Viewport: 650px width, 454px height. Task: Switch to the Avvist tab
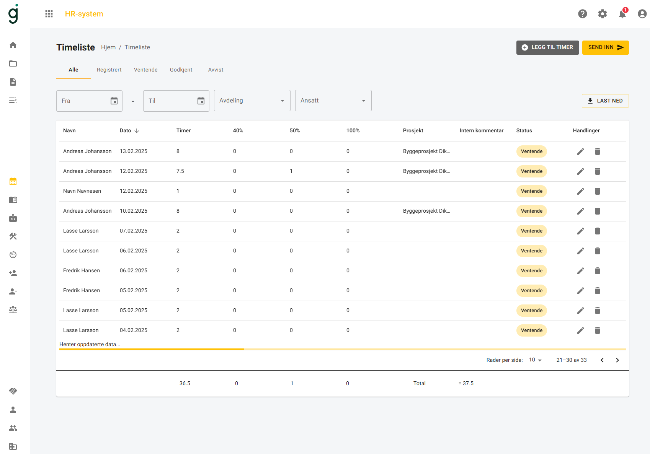tap(216, 70)
